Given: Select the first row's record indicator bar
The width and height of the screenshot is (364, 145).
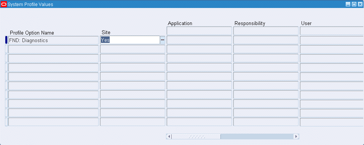Looking at the screenshot, I should (x=6, y=40).
